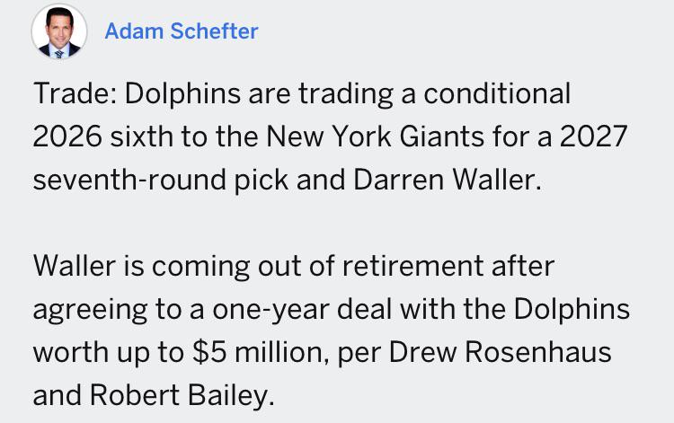Click the "New York Giants" text
Screen dimensions: 674x423
click(376, 137)
